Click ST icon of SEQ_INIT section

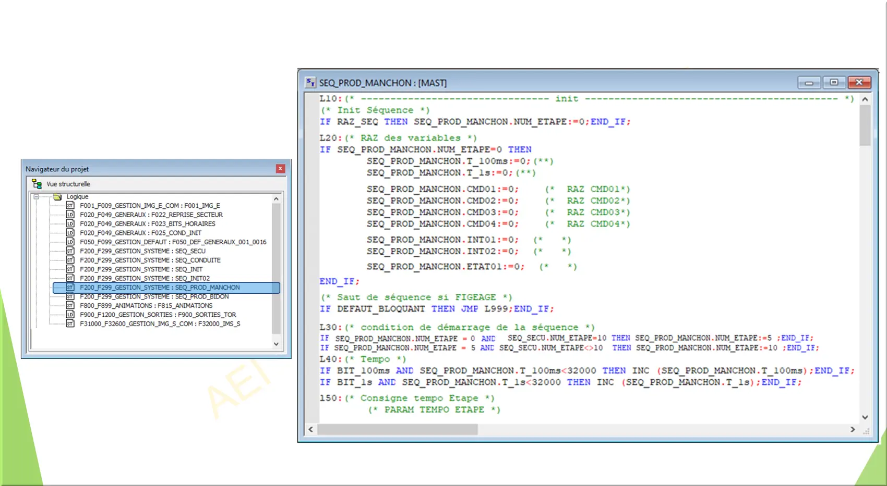click(x=70, y=269)
